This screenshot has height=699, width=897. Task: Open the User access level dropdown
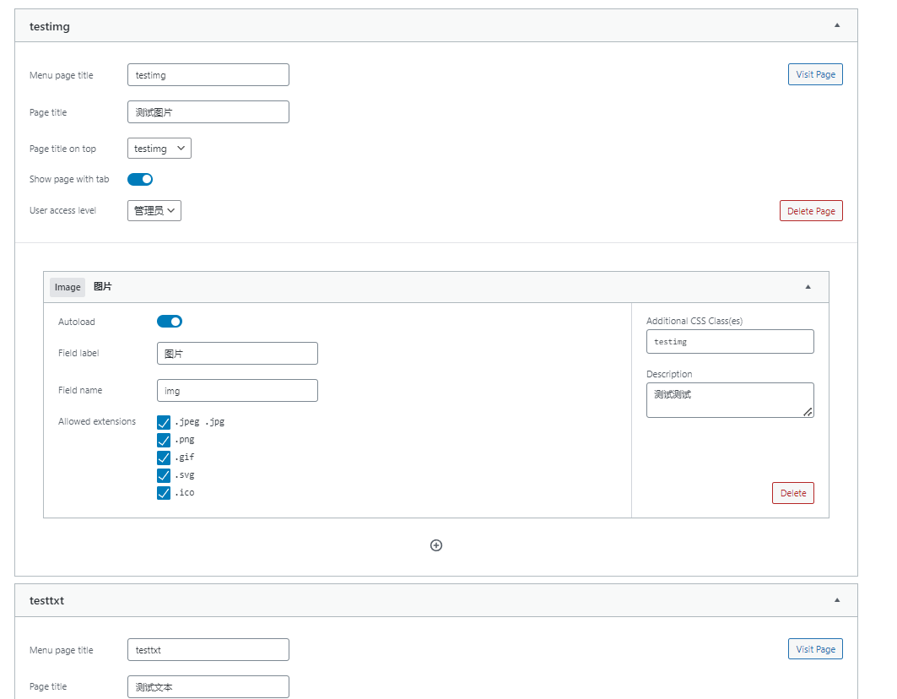tap(154, 211)
